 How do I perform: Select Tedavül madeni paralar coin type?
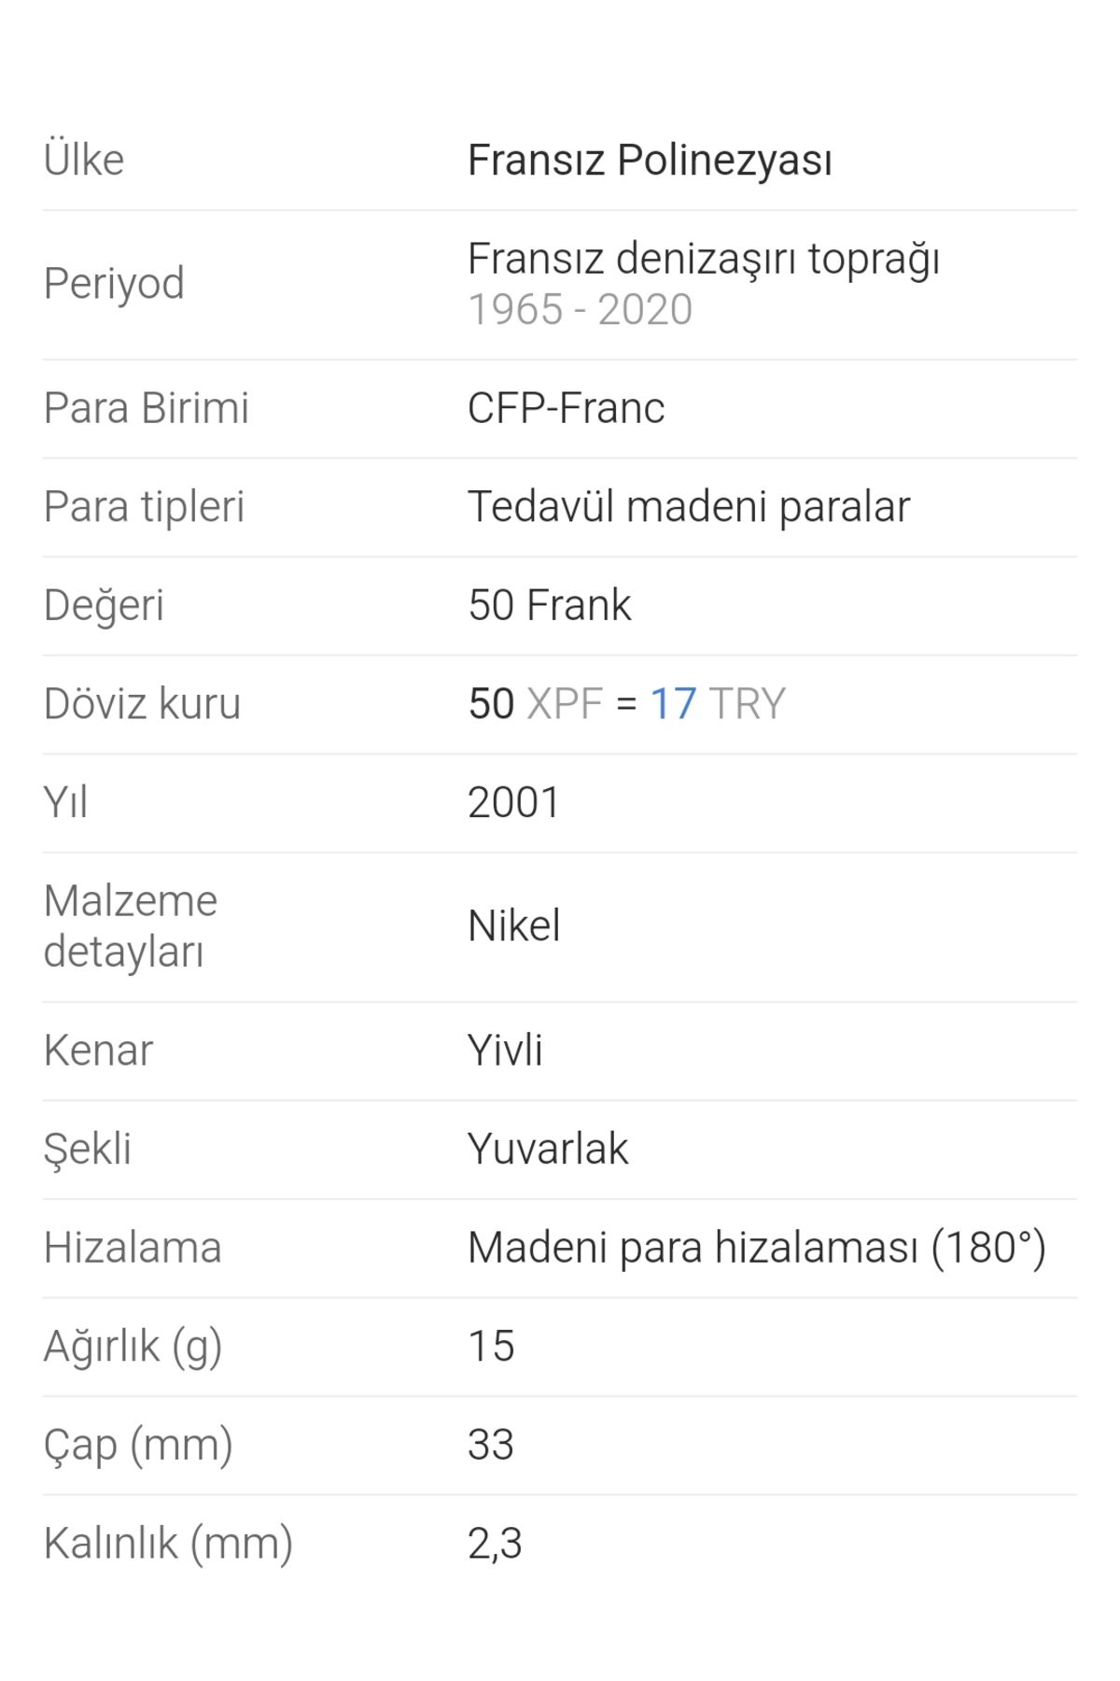pos(689,507)
